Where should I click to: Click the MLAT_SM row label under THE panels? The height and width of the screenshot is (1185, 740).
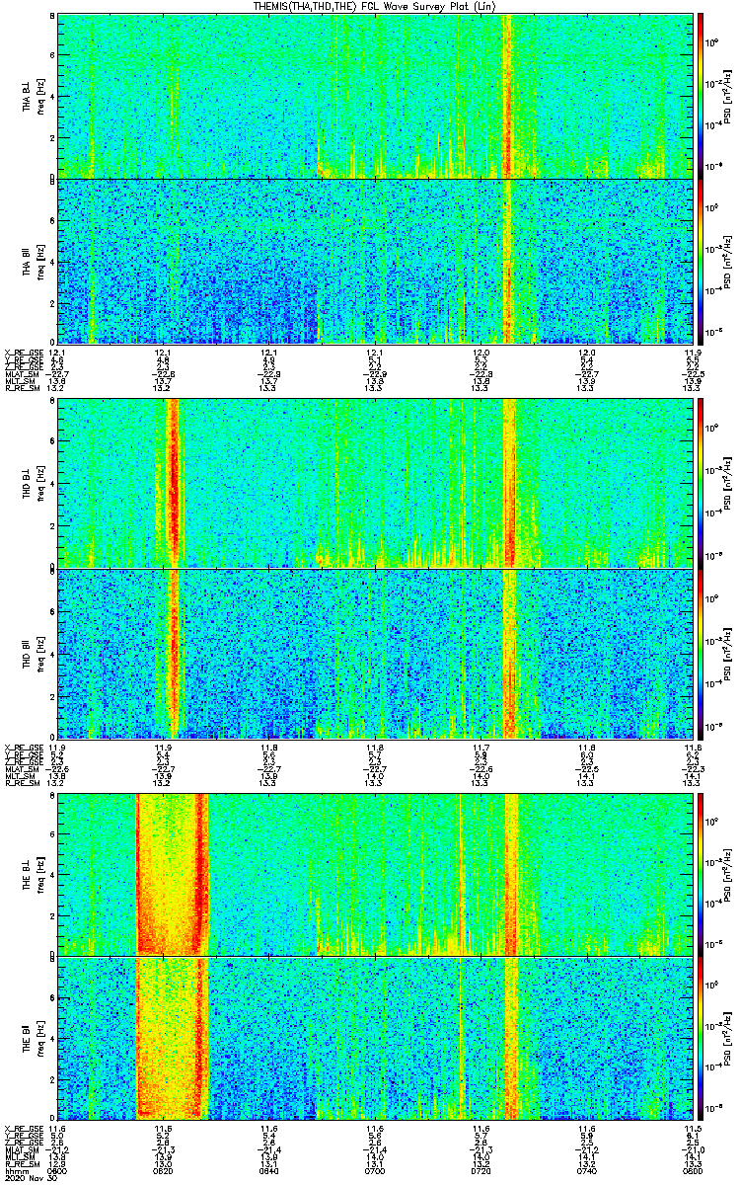click(x=22, y=1149)
